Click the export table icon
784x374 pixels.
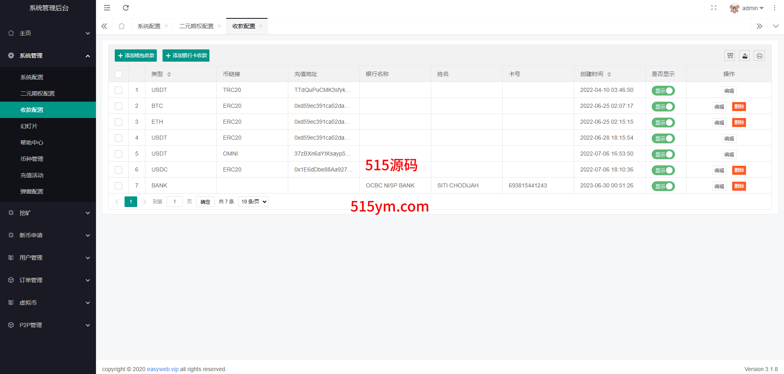pos(744,56)
